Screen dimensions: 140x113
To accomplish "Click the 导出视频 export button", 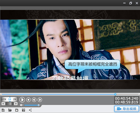I will click(127, 109).
